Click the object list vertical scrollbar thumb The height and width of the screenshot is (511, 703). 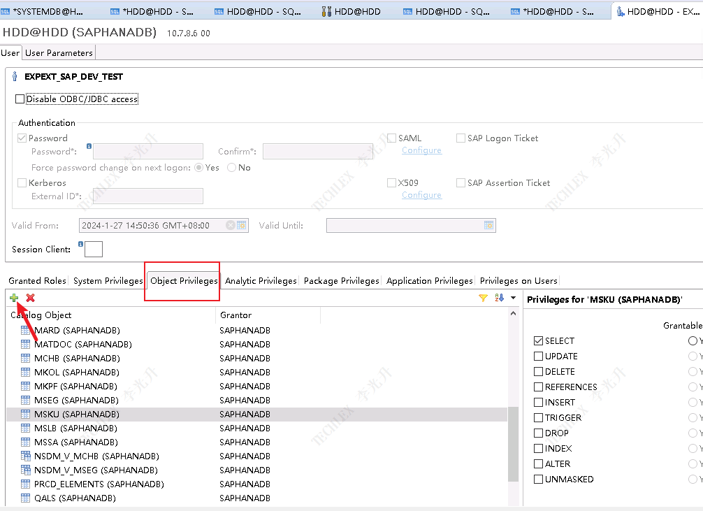coord(514,444)
